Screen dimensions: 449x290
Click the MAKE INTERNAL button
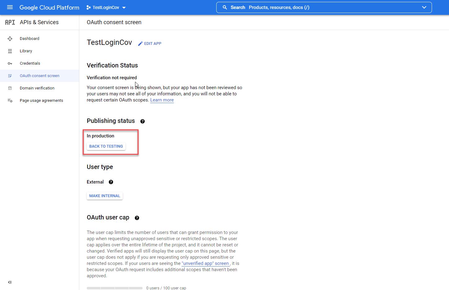105,196
